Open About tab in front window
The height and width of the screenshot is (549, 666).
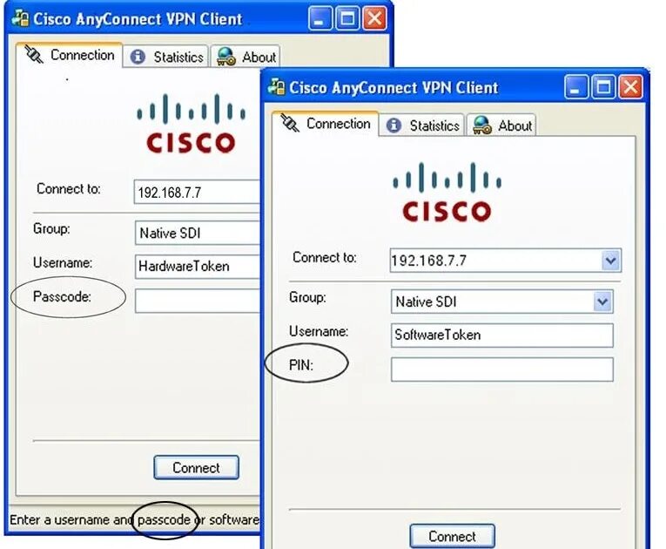pyautogui.click(x=501, y=125)
